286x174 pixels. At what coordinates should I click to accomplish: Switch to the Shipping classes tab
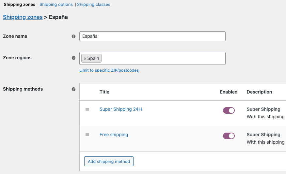(94, 4)
